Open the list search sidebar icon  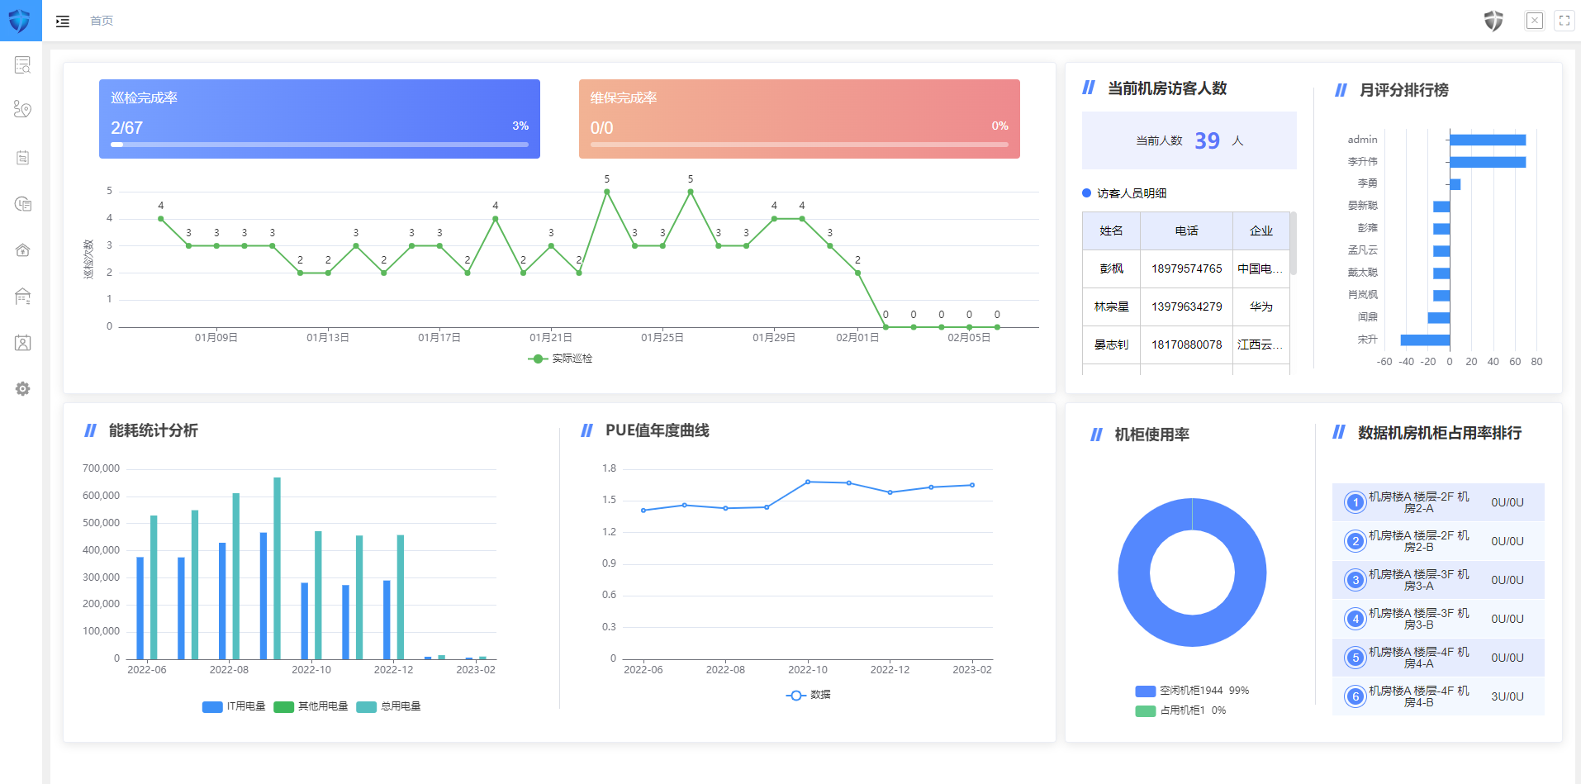(x=22, y=65)
